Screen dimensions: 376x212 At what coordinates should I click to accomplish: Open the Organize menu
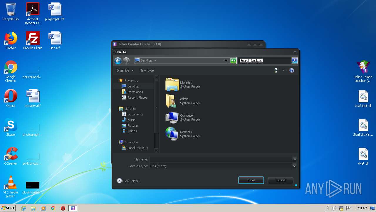pos(125,70)
